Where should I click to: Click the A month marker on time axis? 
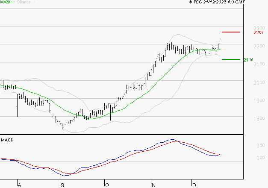(x=19, y=185)
